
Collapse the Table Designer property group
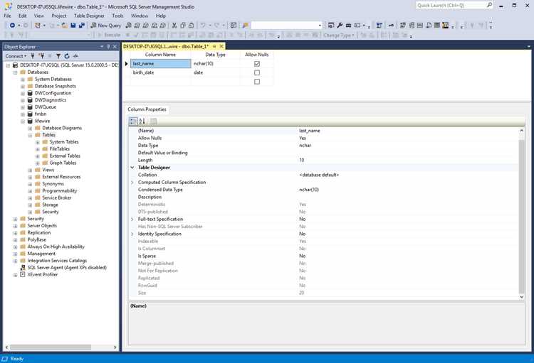coord(132,167)
